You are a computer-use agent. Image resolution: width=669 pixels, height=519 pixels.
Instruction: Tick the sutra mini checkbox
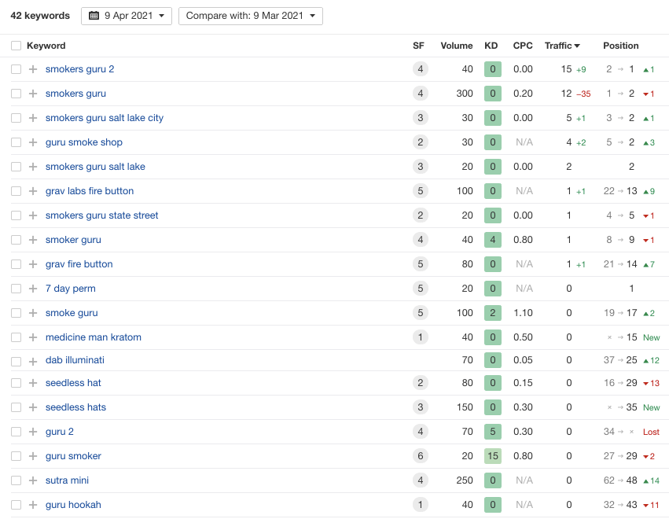[x=17, y=480]
